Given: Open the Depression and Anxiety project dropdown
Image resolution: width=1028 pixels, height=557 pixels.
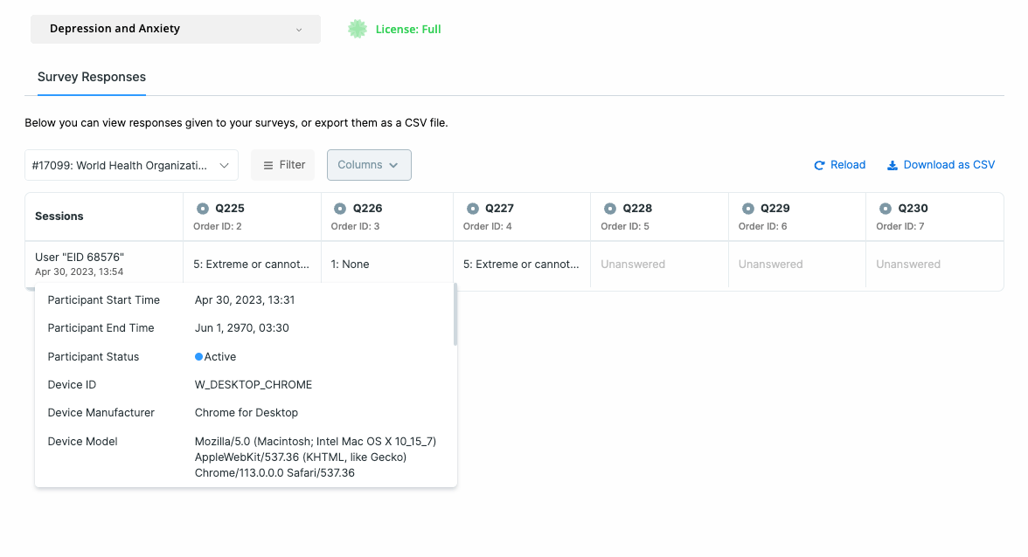Looking at the screenshot, I should point(175,29).
